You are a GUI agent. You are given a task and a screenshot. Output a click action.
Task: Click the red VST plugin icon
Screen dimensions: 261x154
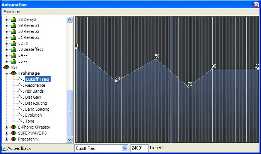point(6,67)
